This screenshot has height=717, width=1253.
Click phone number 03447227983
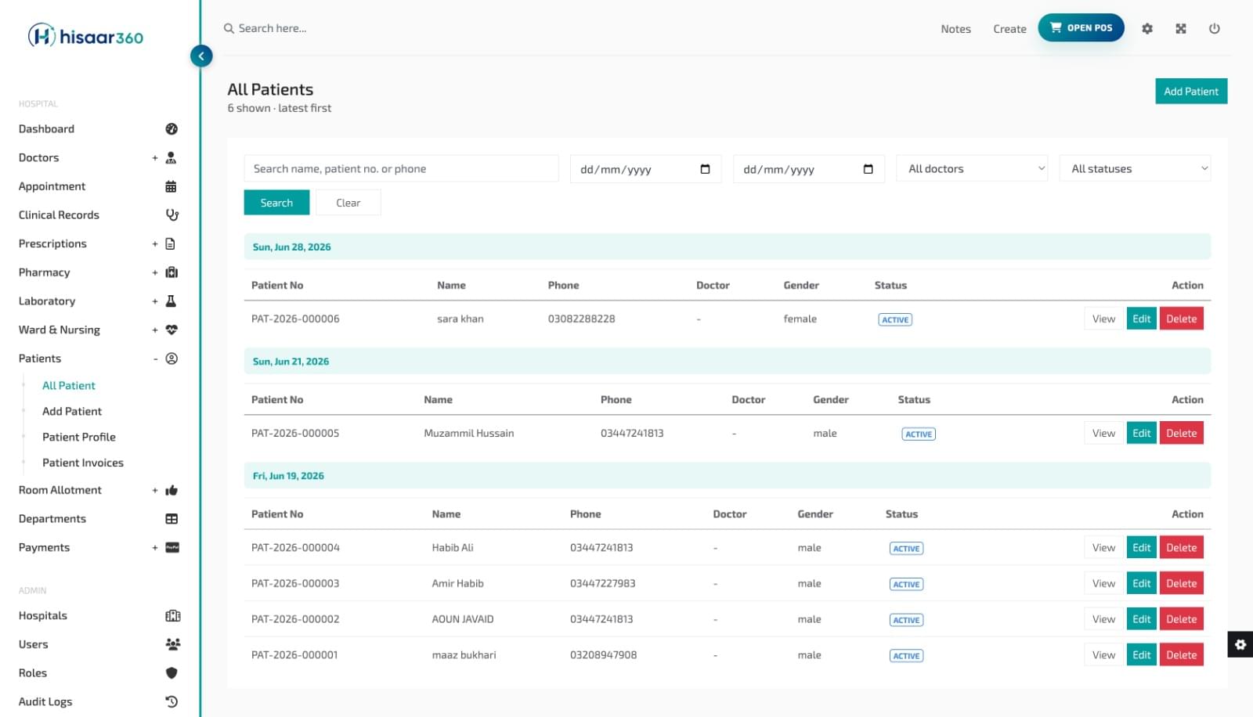pos(603,583)
